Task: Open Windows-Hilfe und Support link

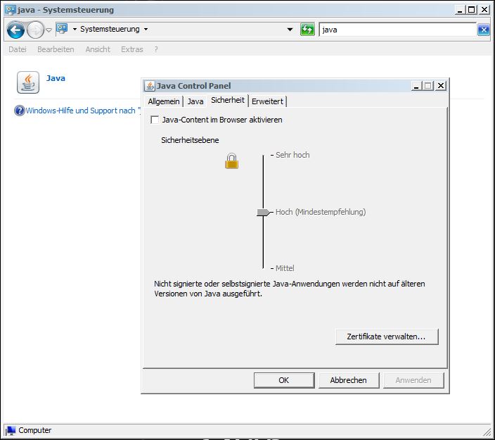Action: [x=83, y=111]
